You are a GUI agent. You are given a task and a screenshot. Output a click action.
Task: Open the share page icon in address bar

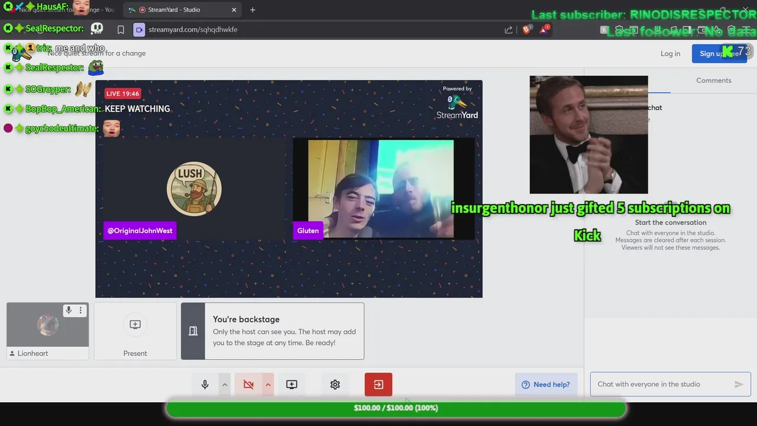pos(509,30)
